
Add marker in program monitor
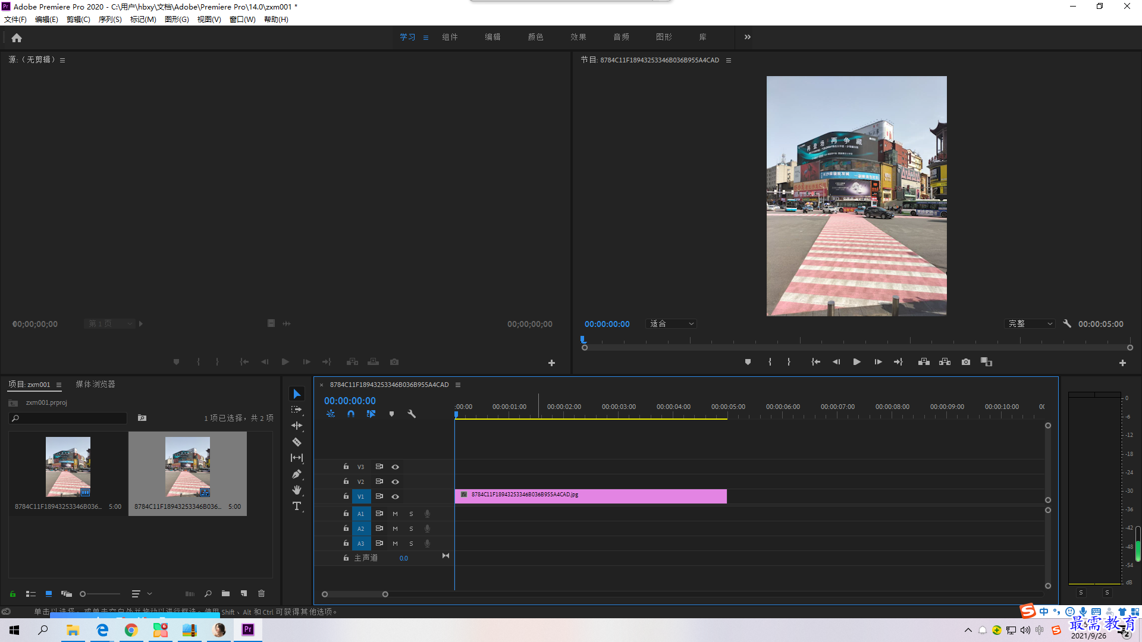748,362
